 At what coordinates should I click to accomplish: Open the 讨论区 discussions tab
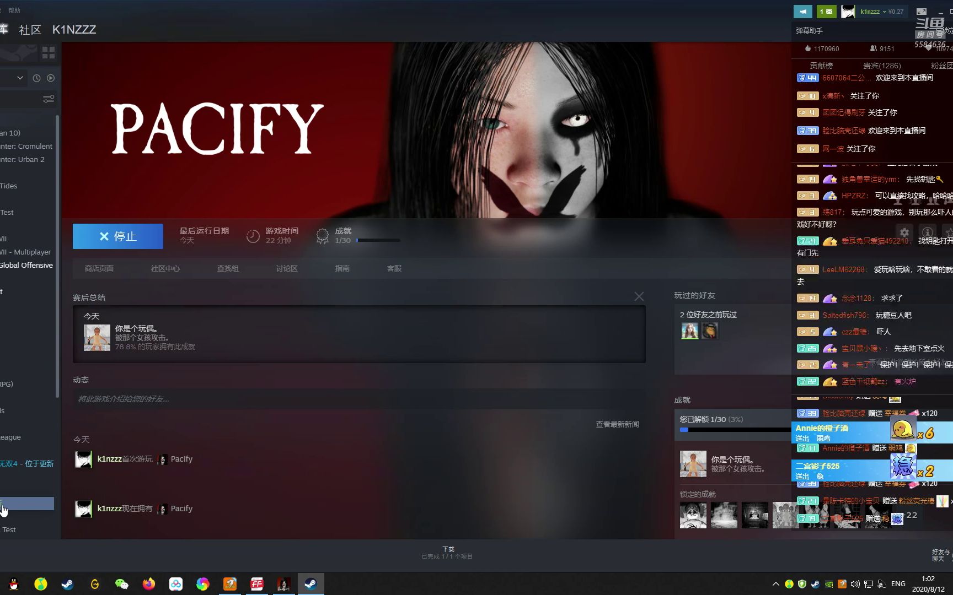(287, 268)
